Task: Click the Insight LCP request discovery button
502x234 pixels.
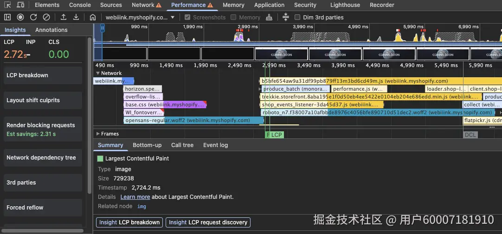Action: click(x=208, y=222)
